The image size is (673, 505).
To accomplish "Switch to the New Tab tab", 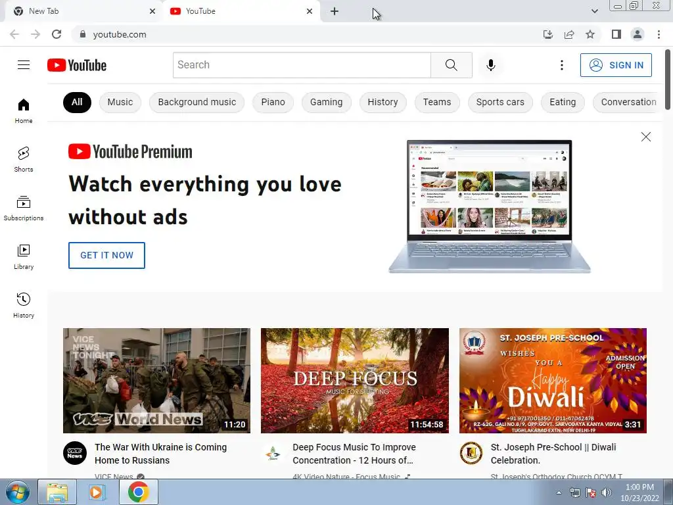I will (83, 12).
